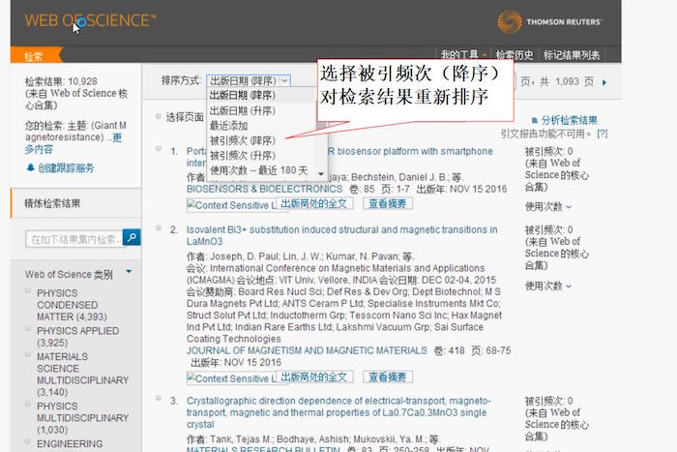Open 标记结果列表 page
The image size is (677, 452).
coord(572,55)
